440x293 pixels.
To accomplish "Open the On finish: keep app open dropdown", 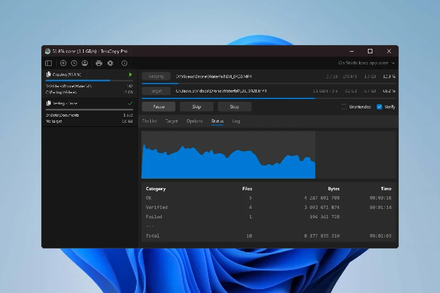I will coord(366,63).
